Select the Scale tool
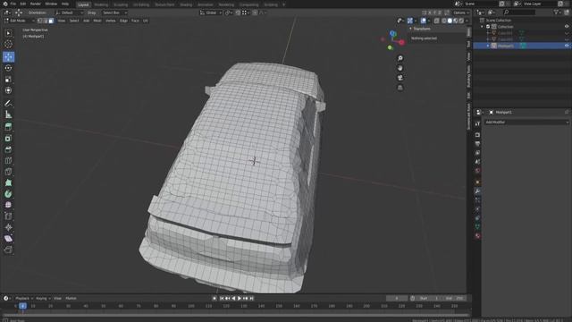The image size is (572, 322). click(x=8, y=80)
